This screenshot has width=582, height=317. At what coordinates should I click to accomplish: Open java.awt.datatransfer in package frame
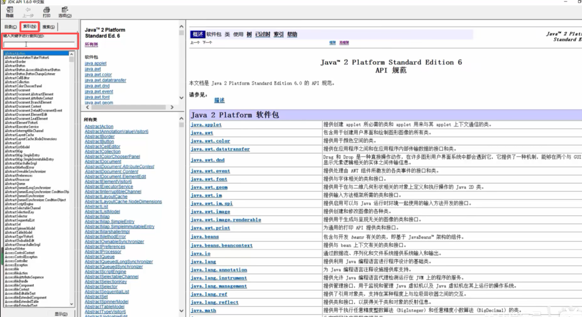point(105,80)
